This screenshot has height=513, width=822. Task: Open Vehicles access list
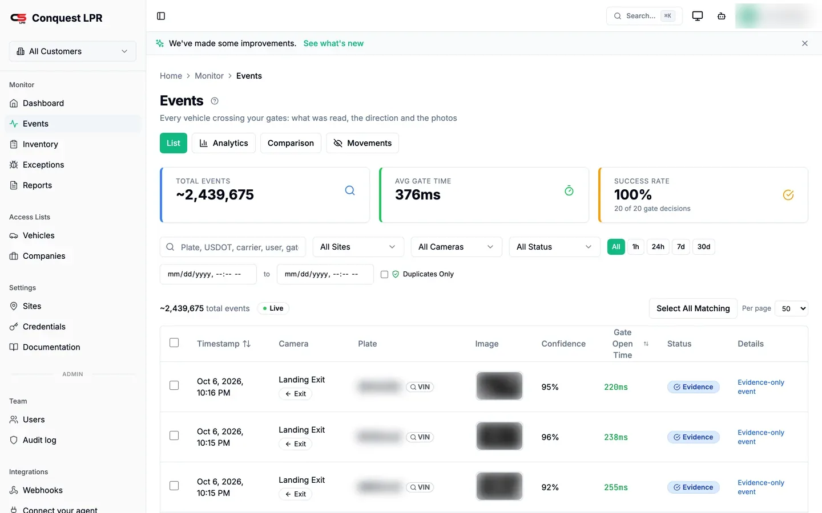point(73,235)
